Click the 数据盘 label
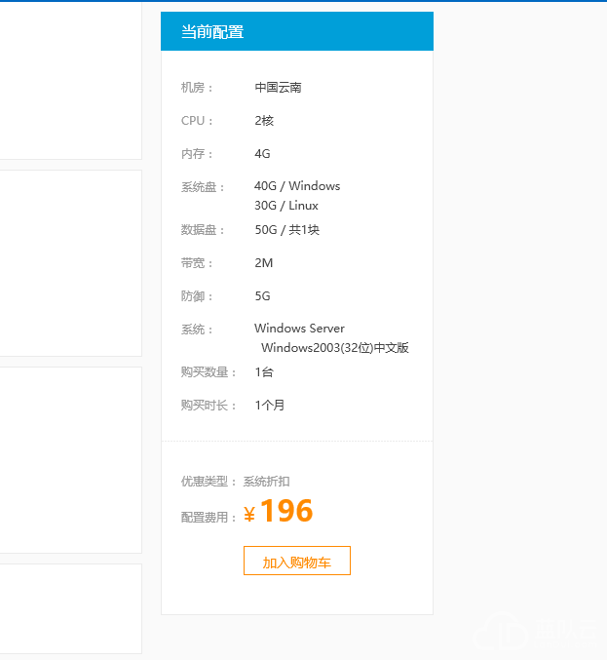The image size is (607, 660). [203, 230]
